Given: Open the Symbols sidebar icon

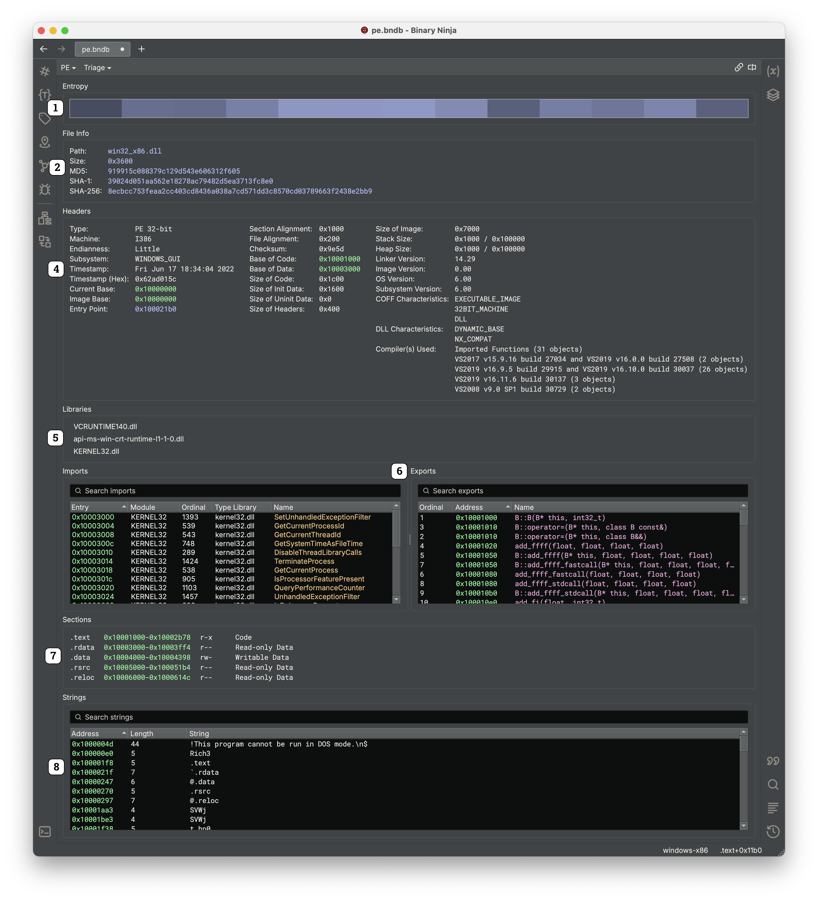Looking at the screenshot, I should [45, 71].
